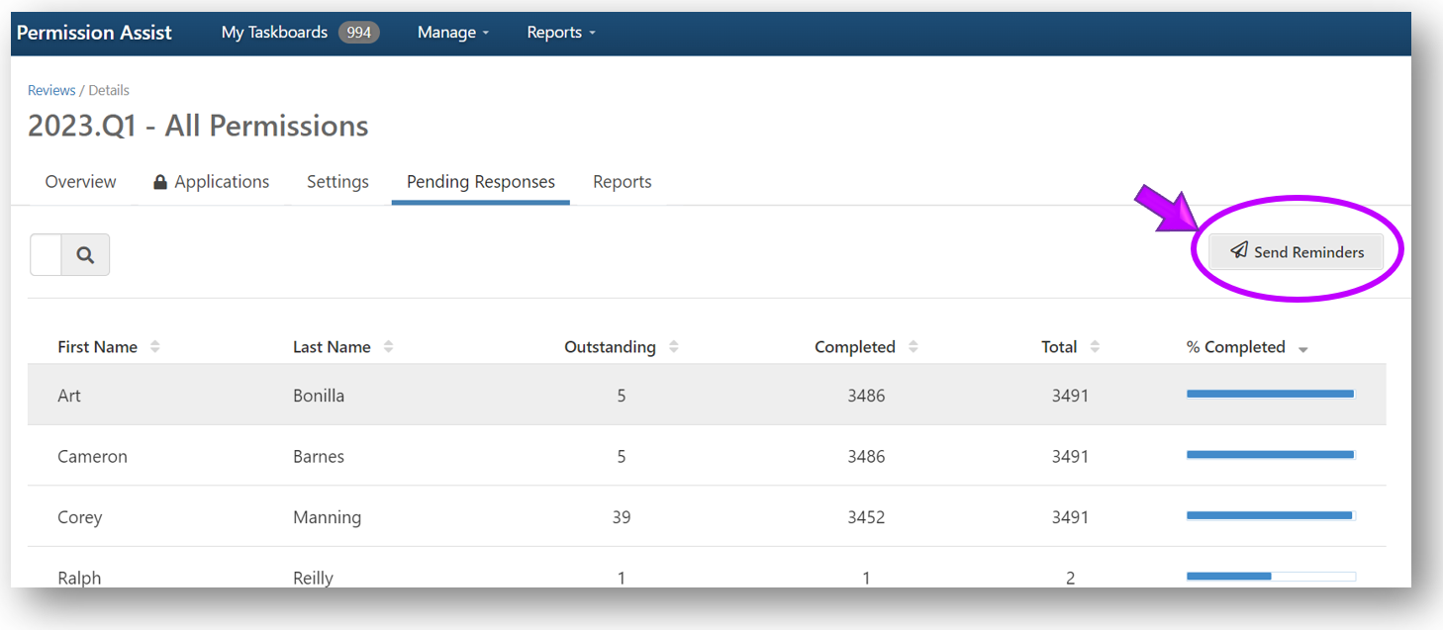This screenshot has height=630, width=1443.
Task: Toggle % Completed descending sort arrow
Action: tap(1302, 349)
